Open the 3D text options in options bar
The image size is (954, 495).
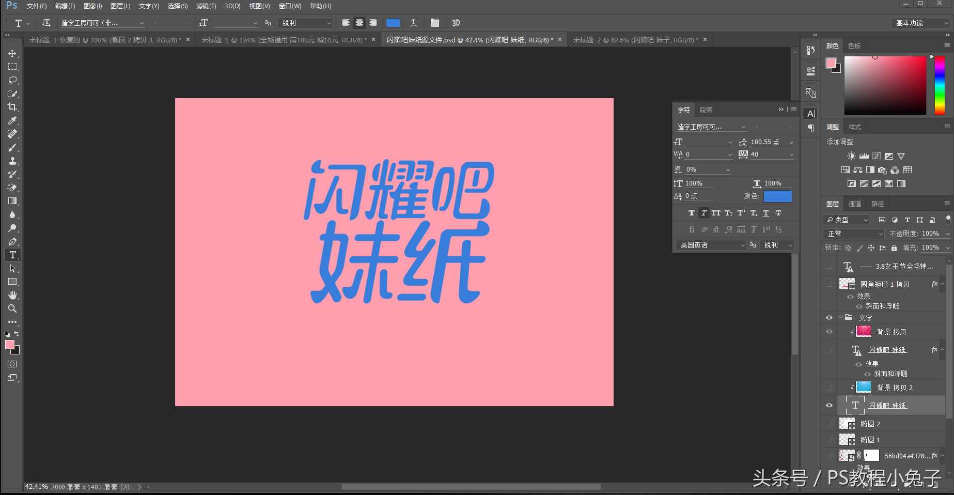click(x=455, y=23)
